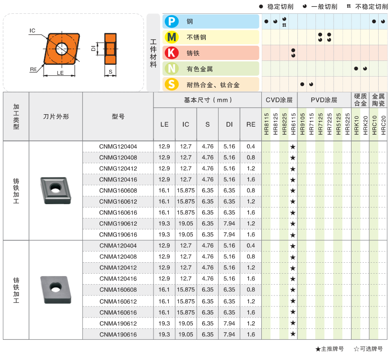Viewport: 391px width, 356px height.
Task: Click the 基本尺寸 (mm) header
Action: (x=208, y=100)
